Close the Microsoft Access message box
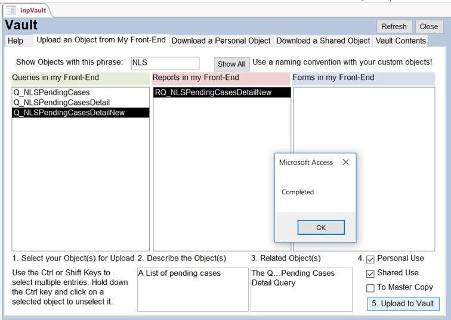 pos(345,162)
